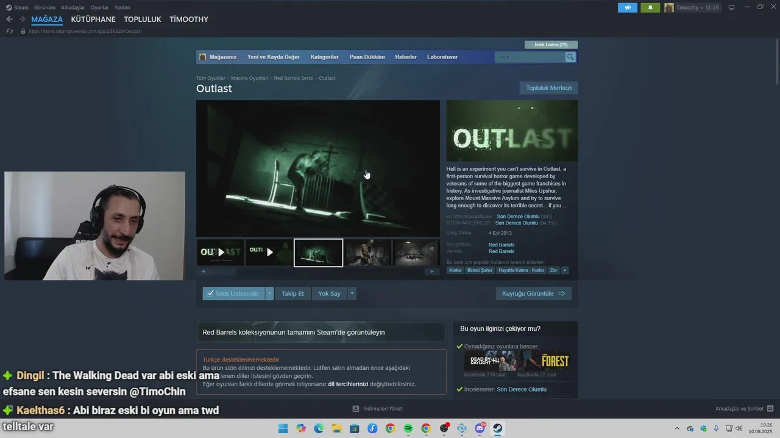The image size is (780, 438).
Task: Click the microphone tray icon
Action: click(x=716, y=428)
